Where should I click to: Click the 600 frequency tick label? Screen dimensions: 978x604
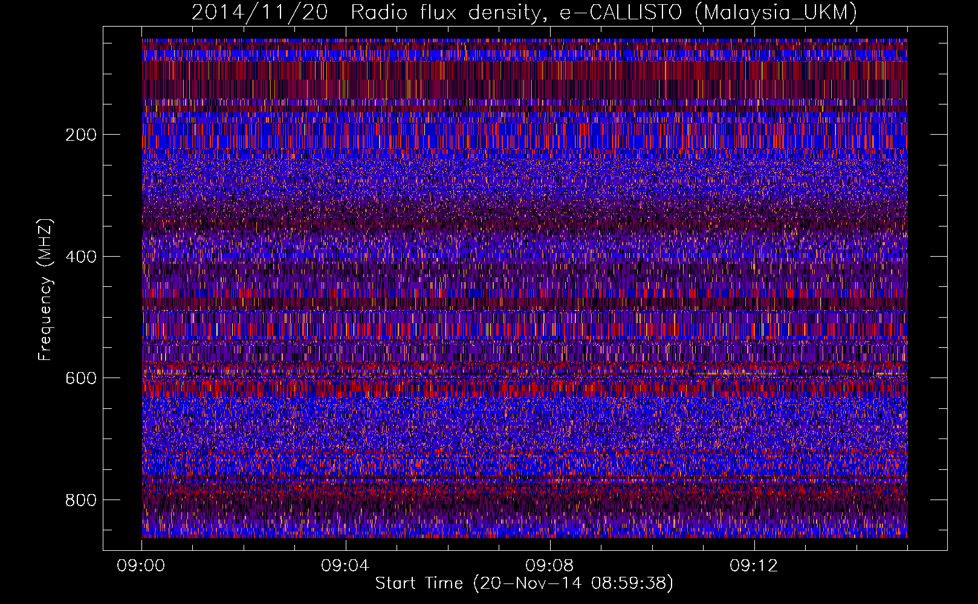[81, 378]
